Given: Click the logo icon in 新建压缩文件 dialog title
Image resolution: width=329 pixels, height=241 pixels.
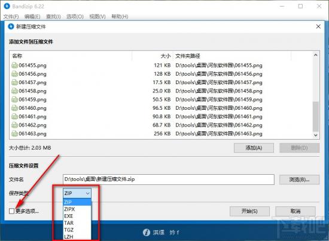Looking at the screenshot, I should tap(11, 27).
